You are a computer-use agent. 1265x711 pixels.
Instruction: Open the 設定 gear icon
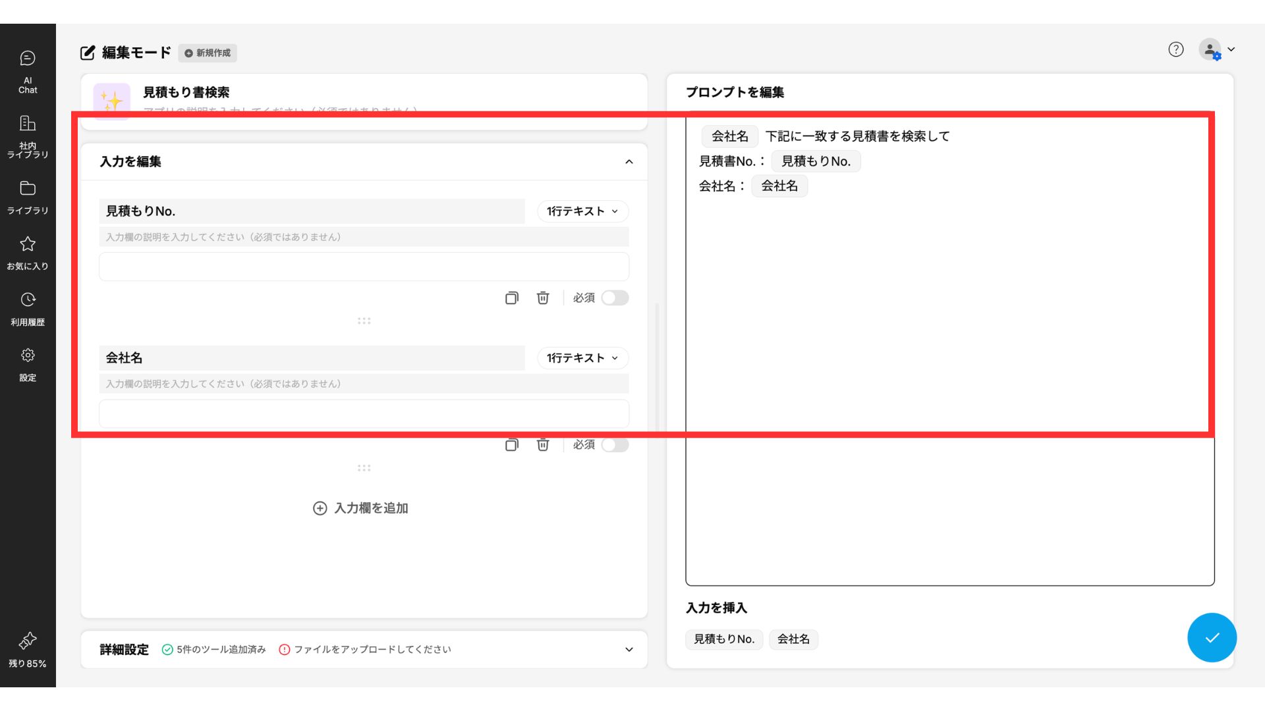coord(28,364)
